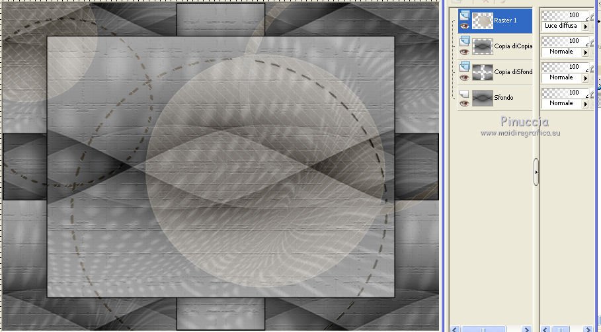Select the Sfondo layer thumbnail
Screen dimensions: 601x332
(482, 98)
